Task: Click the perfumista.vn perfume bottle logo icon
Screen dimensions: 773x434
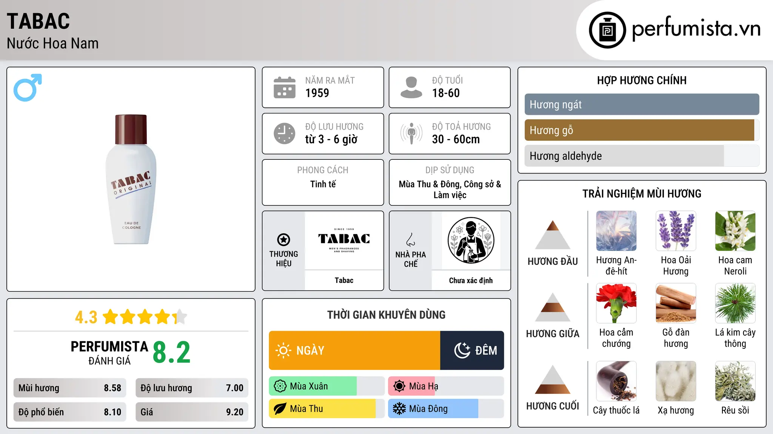Action: click(x=607, y=30)
